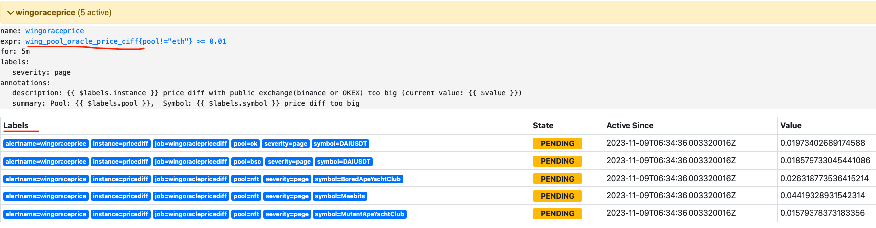This screenshot has width=876, height=228.
Task: Click the Value column header
Action: (790, 126)
